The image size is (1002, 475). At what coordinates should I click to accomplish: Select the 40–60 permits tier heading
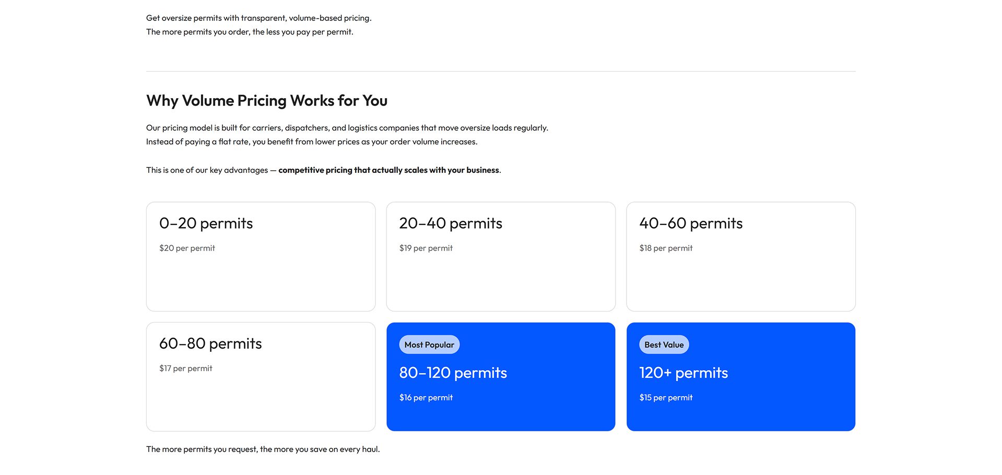pos(690,223)
